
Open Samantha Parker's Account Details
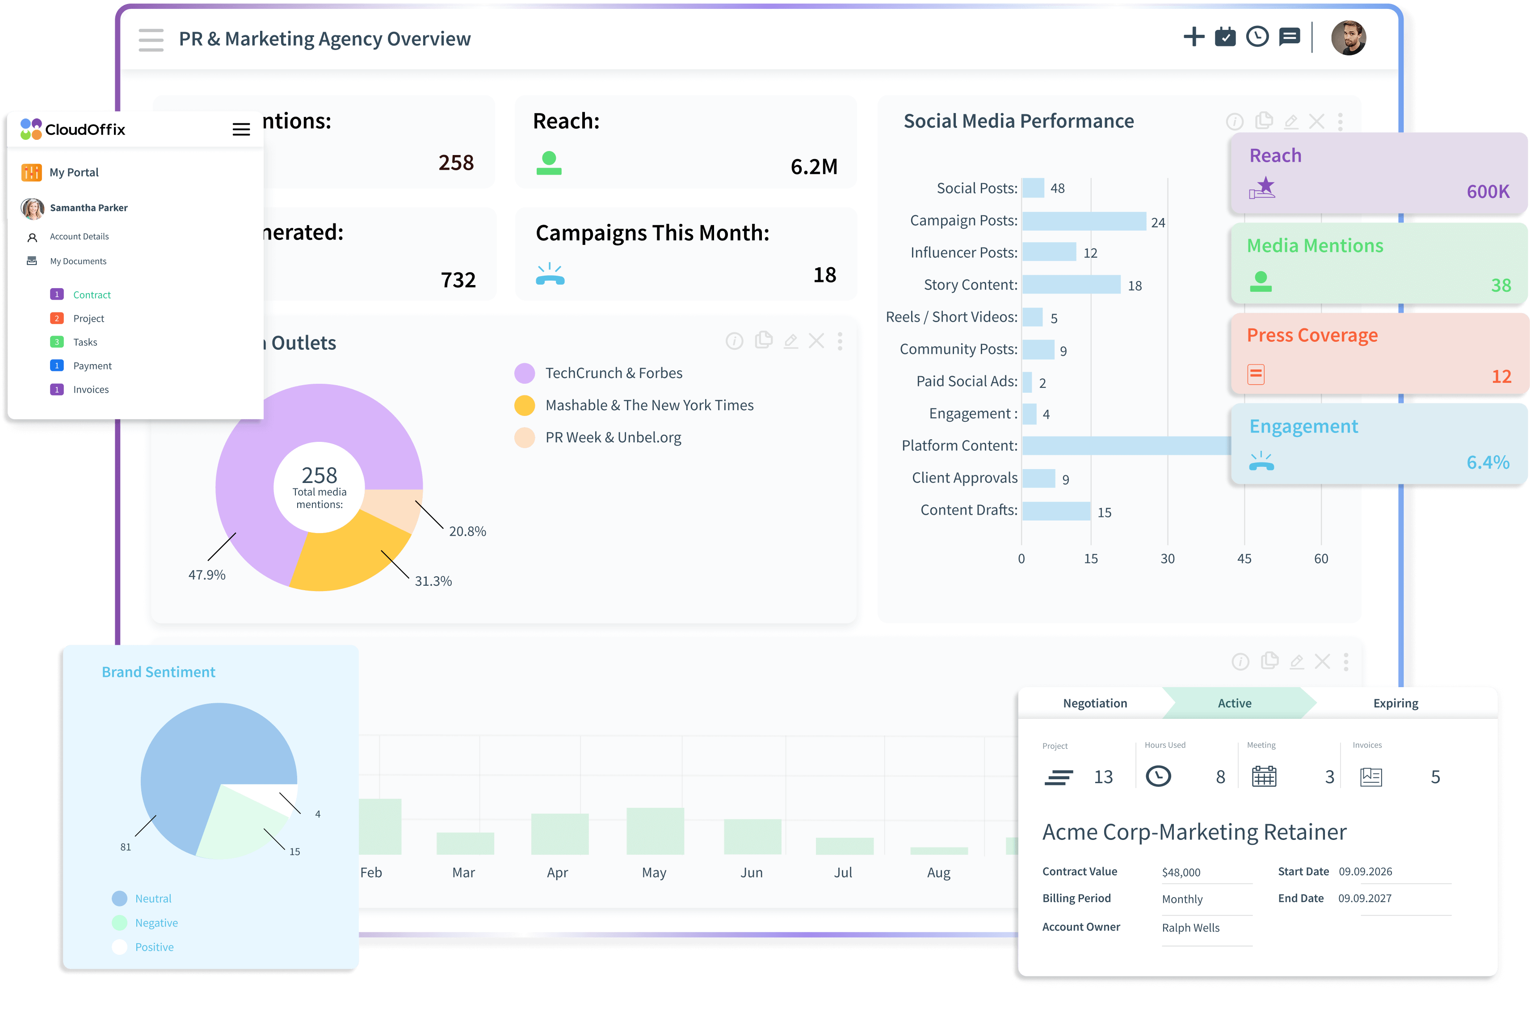80,236
